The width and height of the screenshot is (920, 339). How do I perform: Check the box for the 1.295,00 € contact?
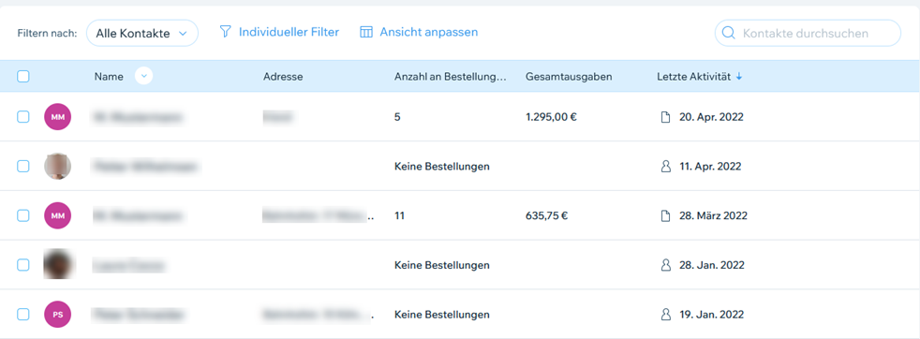[22, 117]
